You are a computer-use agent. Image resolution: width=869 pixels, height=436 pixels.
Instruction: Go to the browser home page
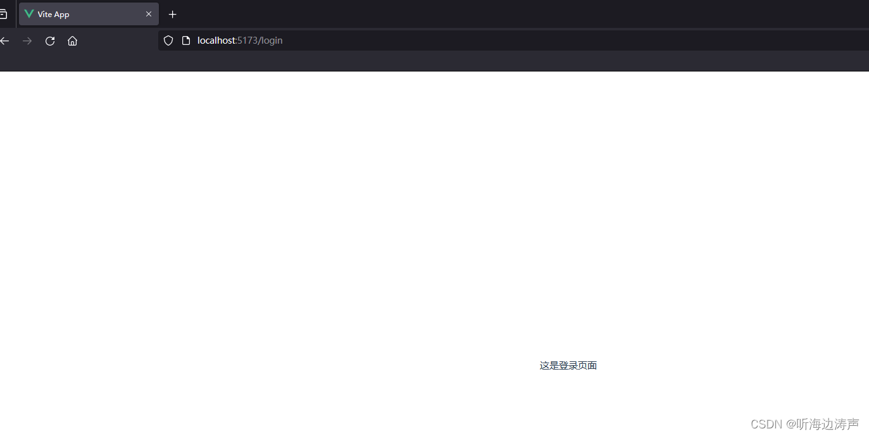73,40
